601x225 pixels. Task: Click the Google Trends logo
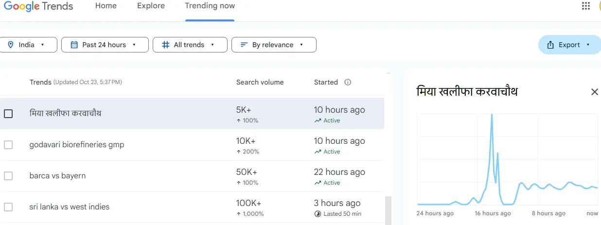click(38, 6)
